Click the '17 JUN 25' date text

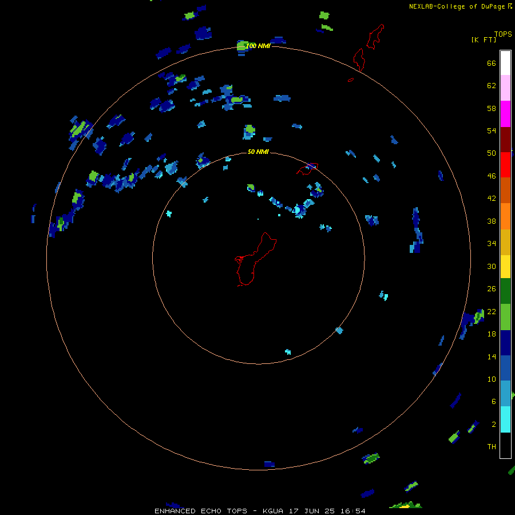pyautogui.click(x=312, y=511)
